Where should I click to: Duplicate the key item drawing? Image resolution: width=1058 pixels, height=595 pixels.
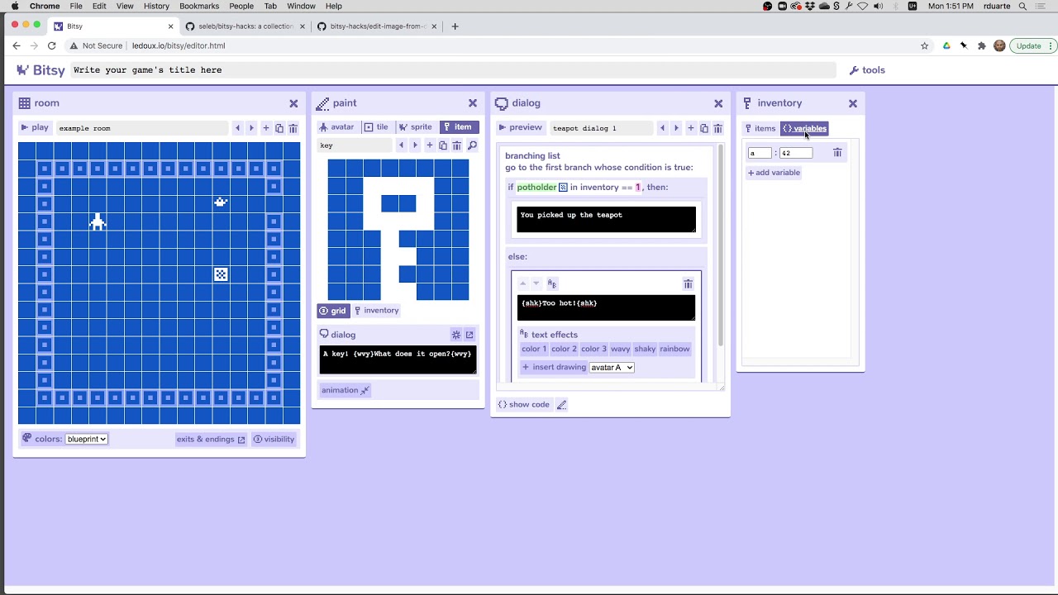443,145
